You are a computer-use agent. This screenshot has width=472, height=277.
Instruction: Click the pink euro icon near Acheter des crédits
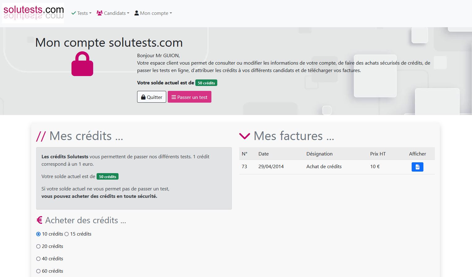[39, 220]
